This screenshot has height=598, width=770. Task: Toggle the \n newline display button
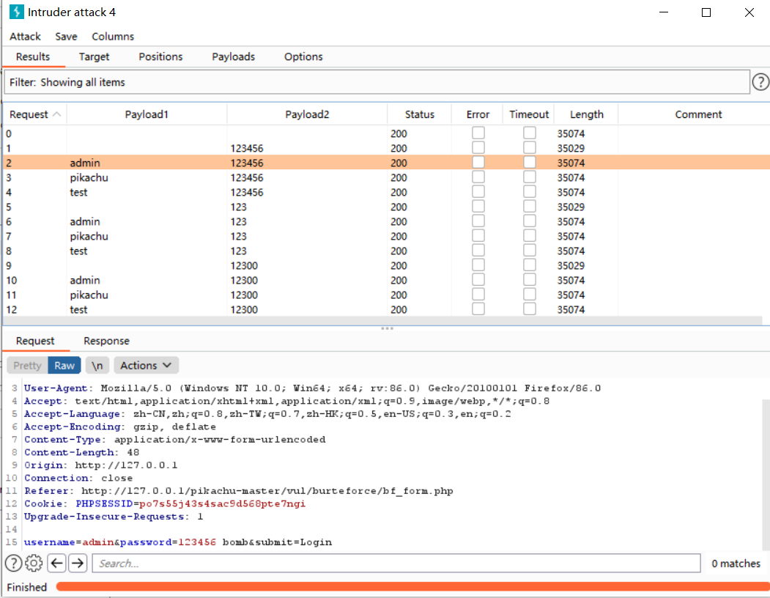click(x=97, y=366)
